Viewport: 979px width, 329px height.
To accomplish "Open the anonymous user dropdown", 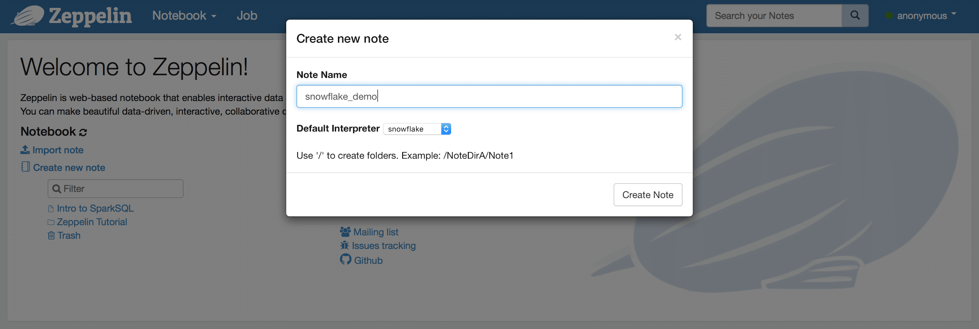I will coord(921,16).
